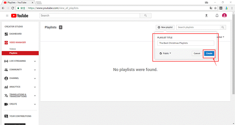Open the notifications bell
The image size is (235, 125).
[217, 15]
